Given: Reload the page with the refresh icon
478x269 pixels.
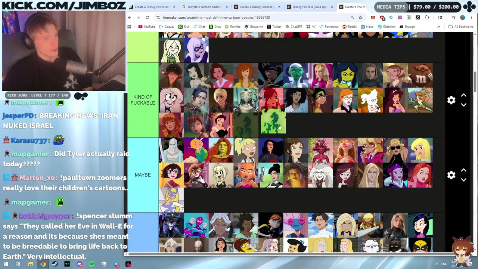Looking at the screenshot, I should [147, 17].
